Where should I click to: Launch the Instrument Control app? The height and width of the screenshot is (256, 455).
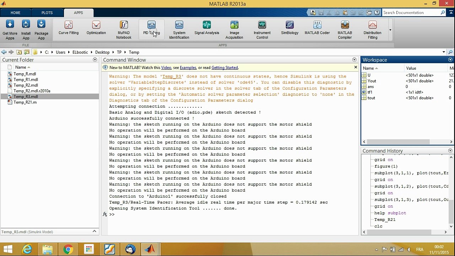(262, 30)
